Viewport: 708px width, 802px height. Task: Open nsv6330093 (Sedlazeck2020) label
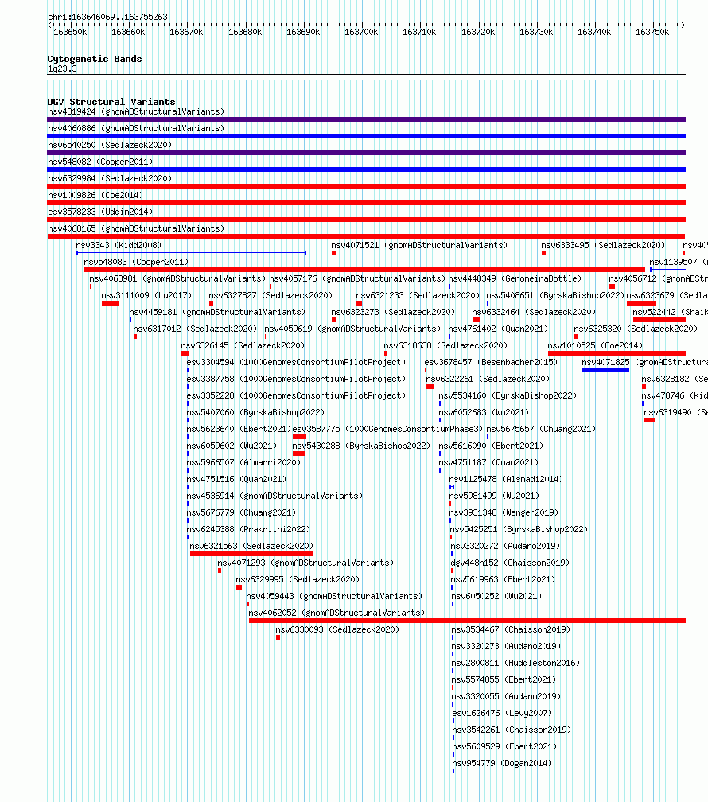click(337, 629)
